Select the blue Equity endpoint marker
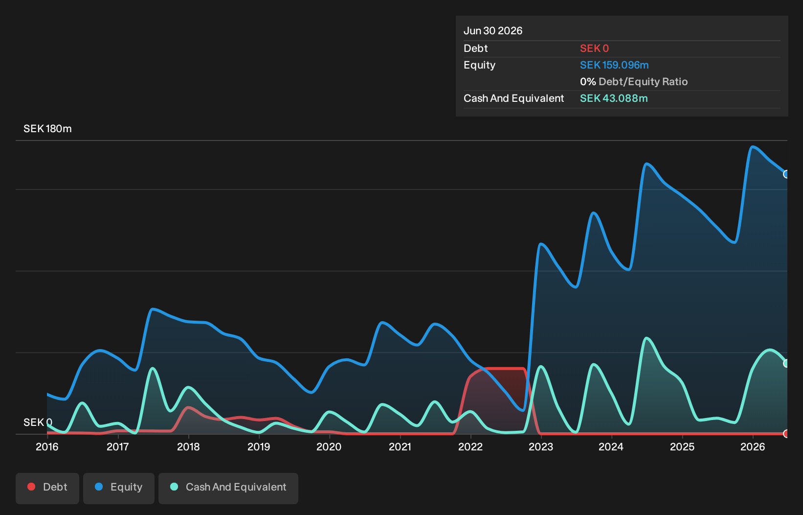803x515 pixels. [x=786, y=174]
